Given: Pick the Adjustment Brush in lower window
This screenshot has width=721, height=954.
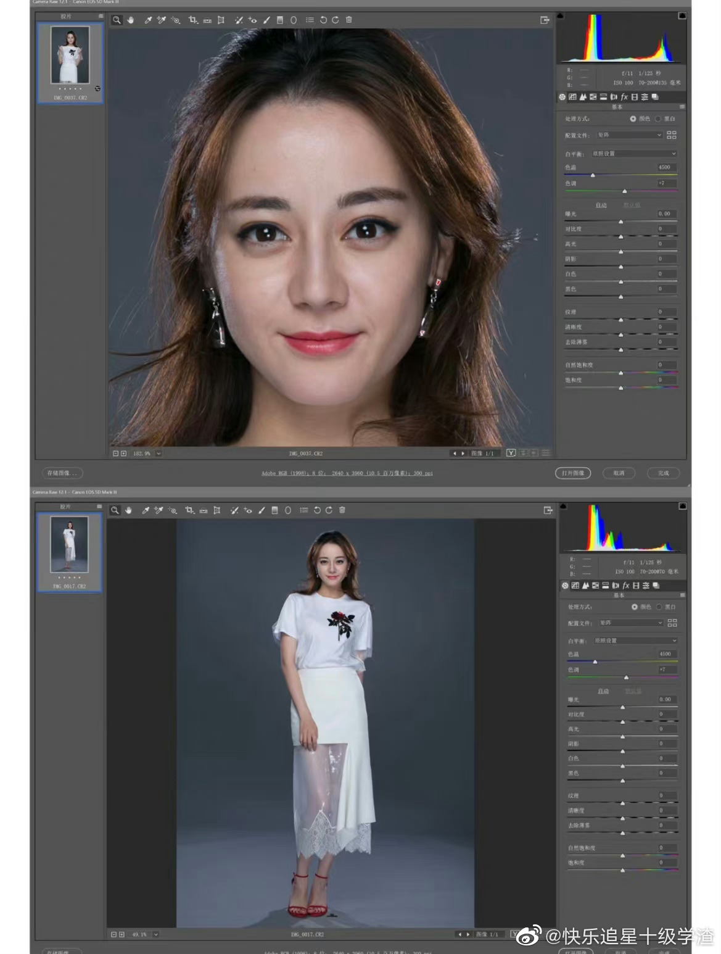Looking at the screenshot, I should tap(262, 510).
